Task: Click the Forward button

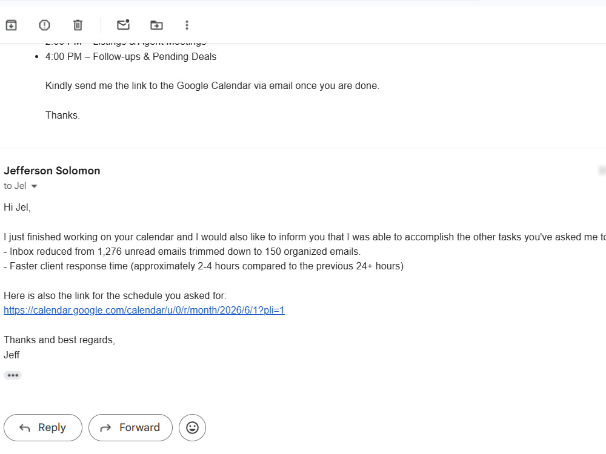Action: point(131,427)
